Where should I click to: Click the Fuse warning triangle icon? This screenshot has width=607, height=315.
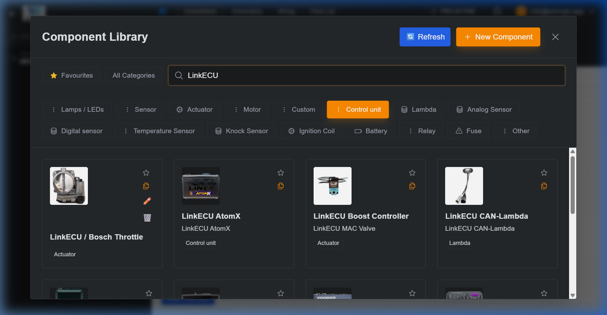pyautogui.click(x=459, y=131)
